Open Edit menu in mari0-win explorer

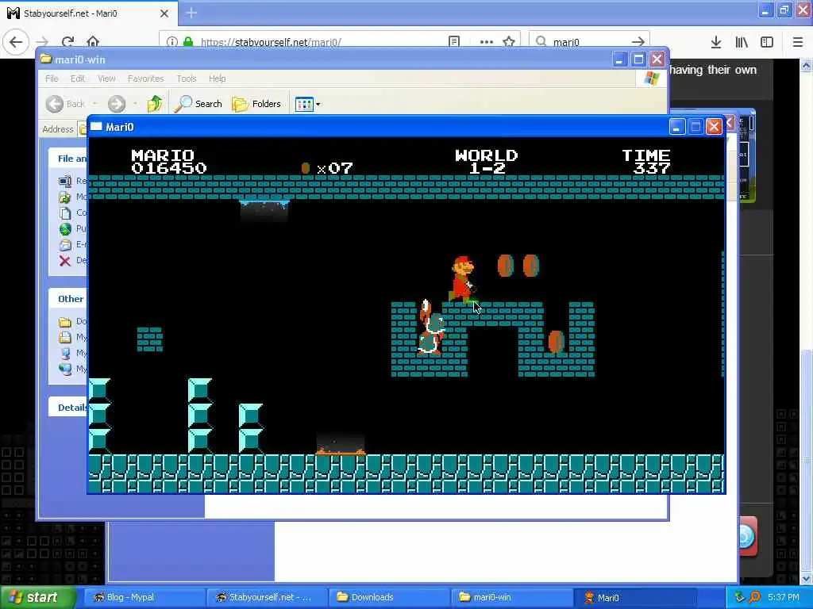(x=77, y=79)
